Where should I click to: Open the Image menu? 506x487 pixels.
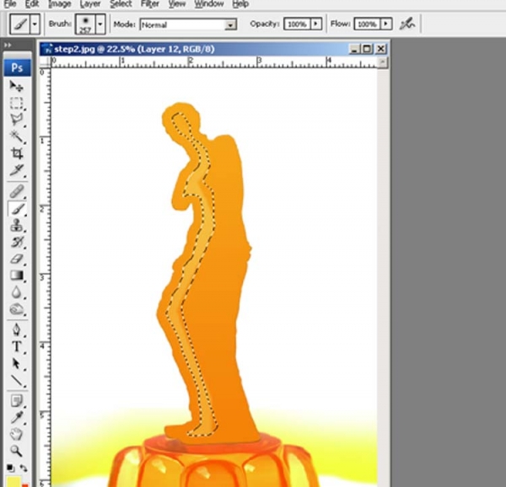coord(60,4)
